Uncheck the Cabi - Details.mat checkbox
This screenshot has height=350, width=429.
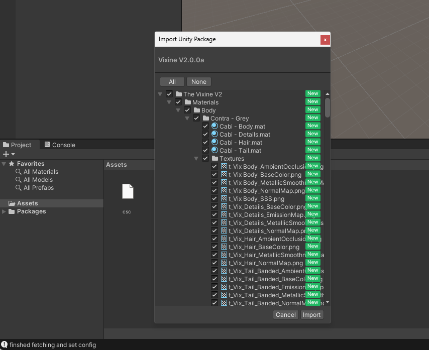pyautogui.click(x=205, y=135)
